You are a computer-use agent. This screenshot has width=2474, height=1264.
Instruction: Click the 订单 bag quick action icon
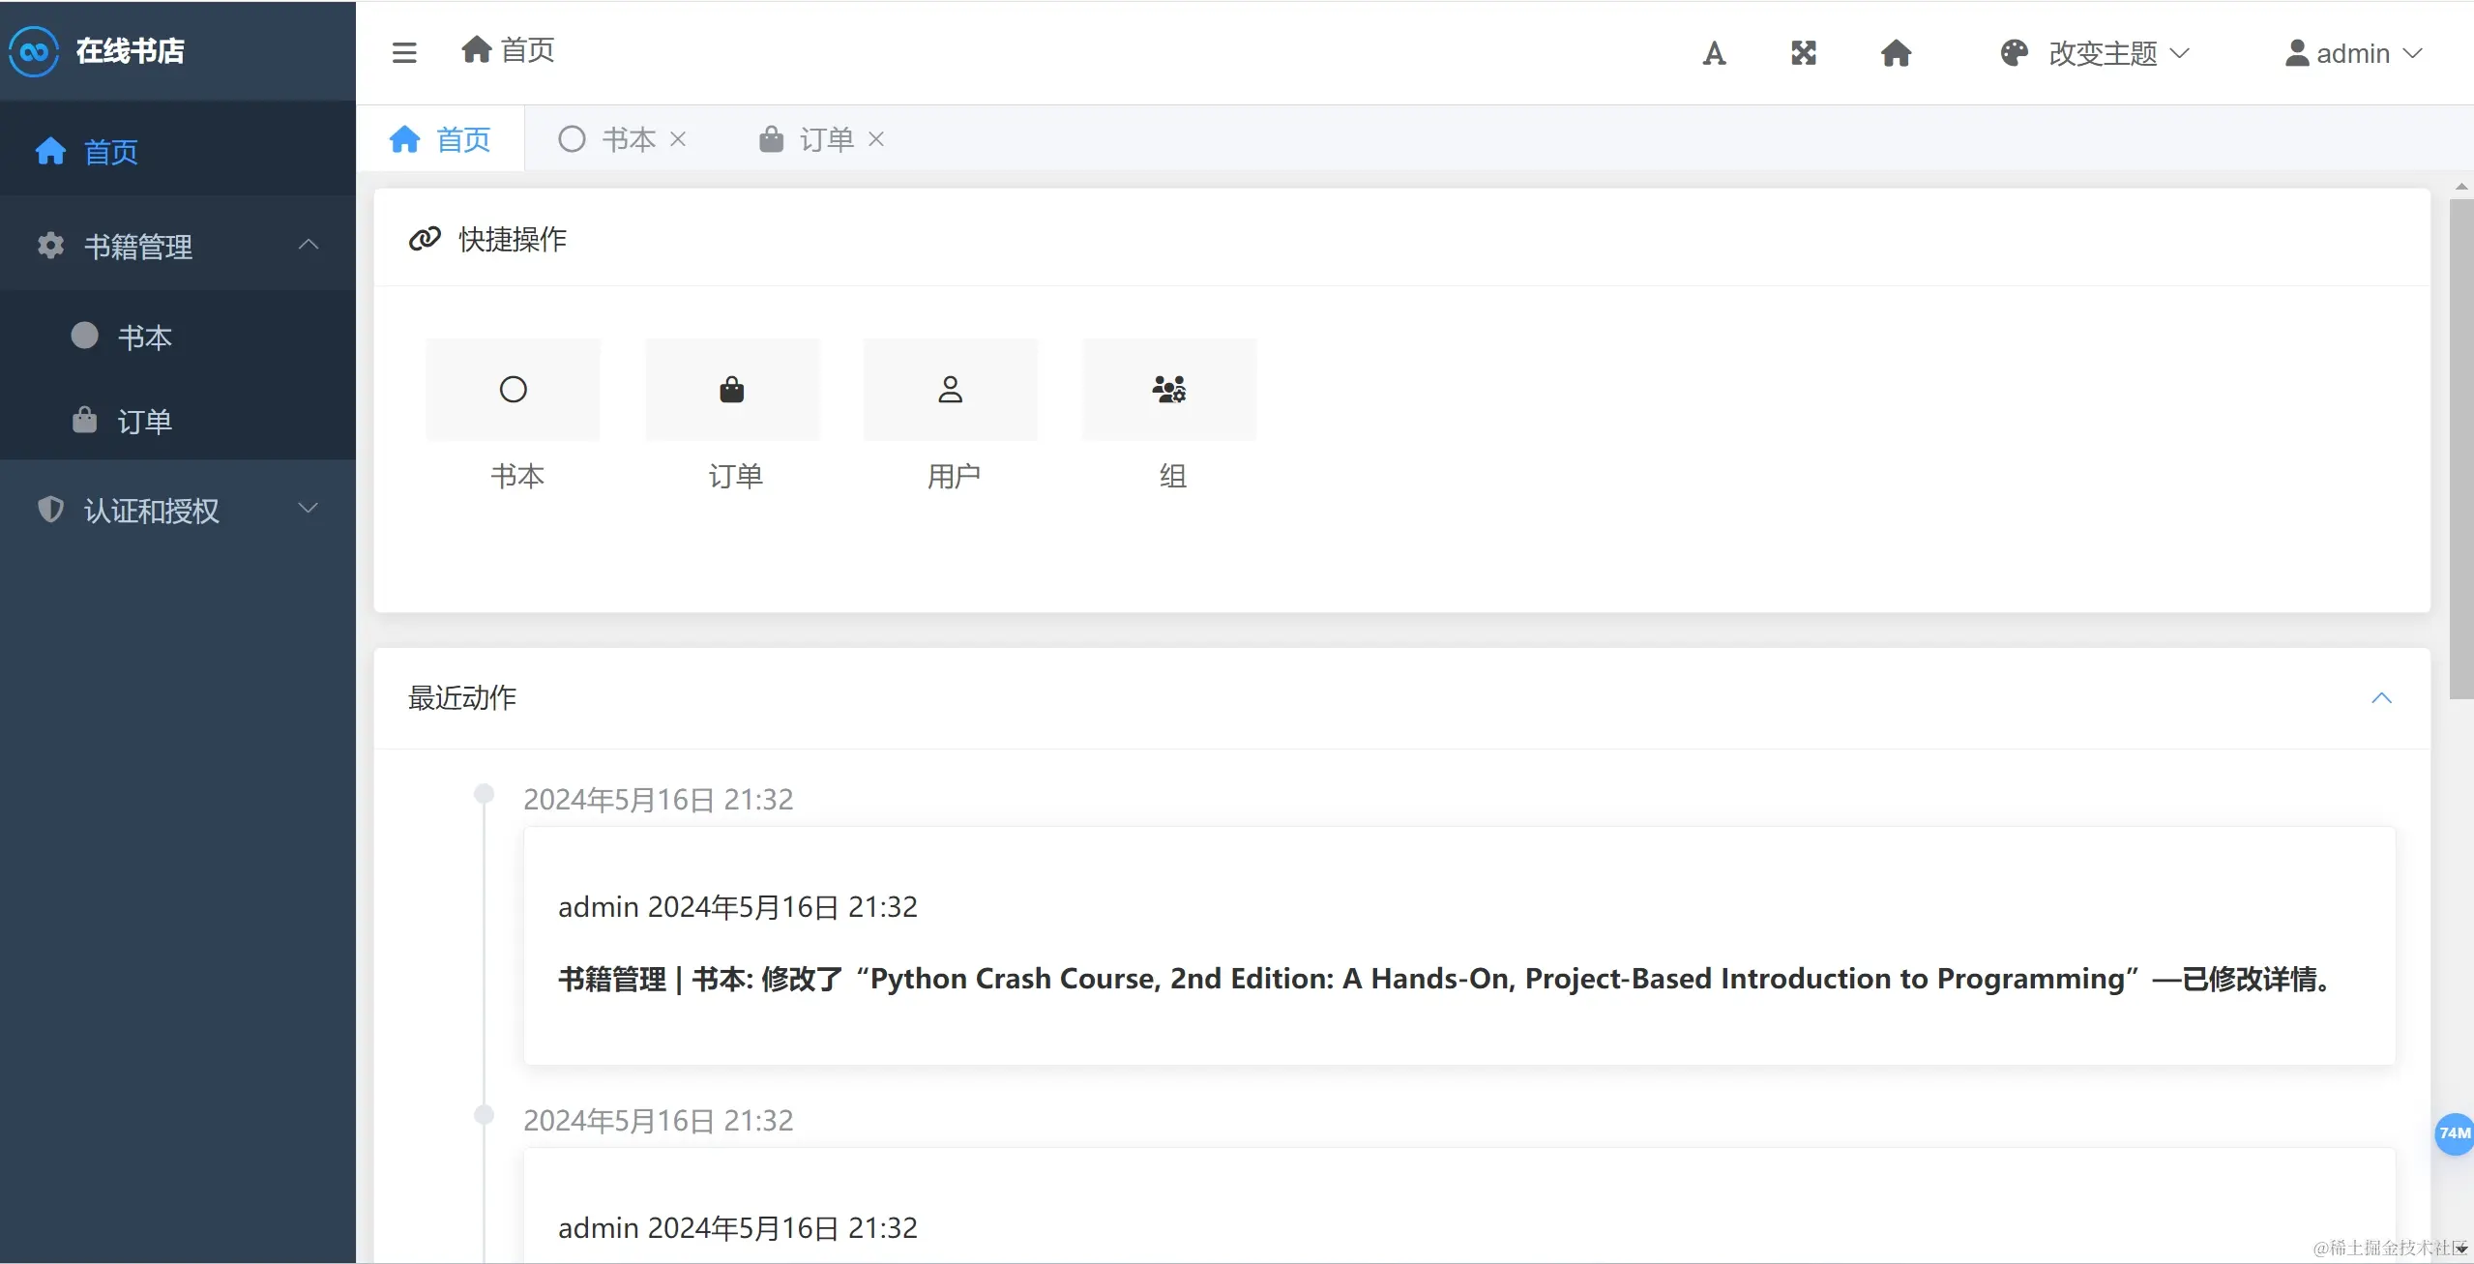[x=732, y=390]
